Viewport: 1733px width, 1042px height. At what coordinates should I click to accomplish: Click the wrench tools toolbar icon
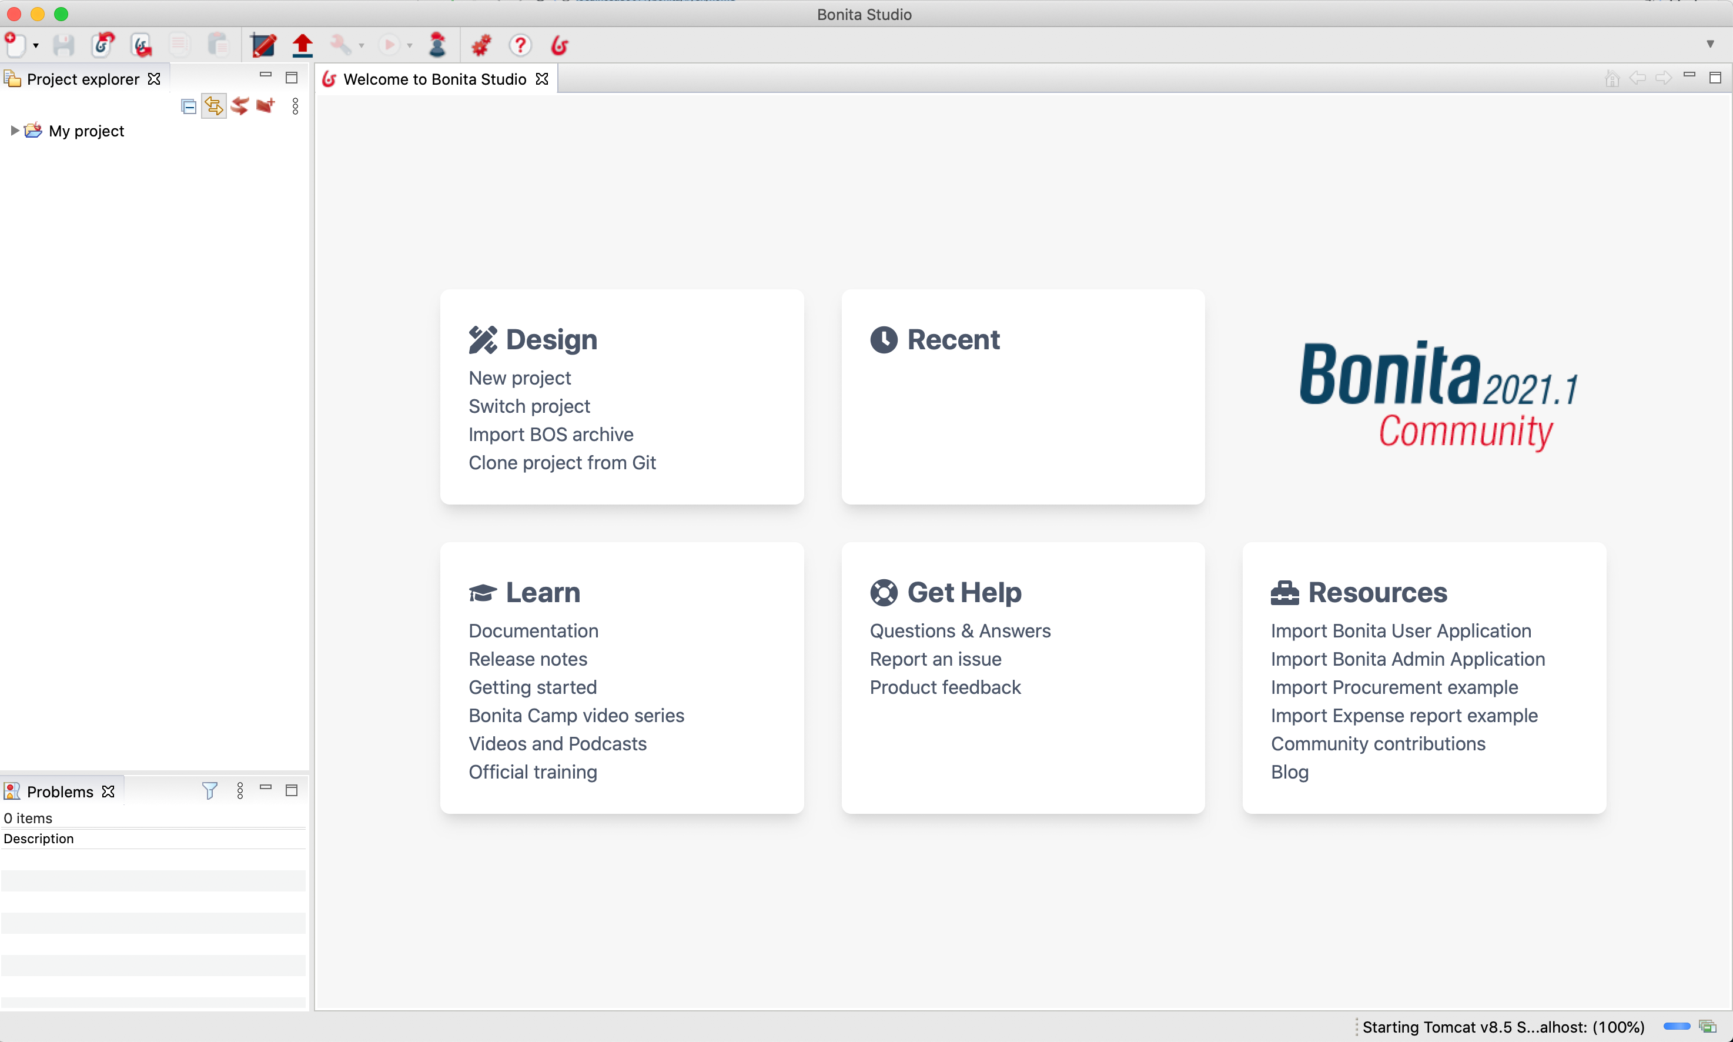click(x=341, y=45)
